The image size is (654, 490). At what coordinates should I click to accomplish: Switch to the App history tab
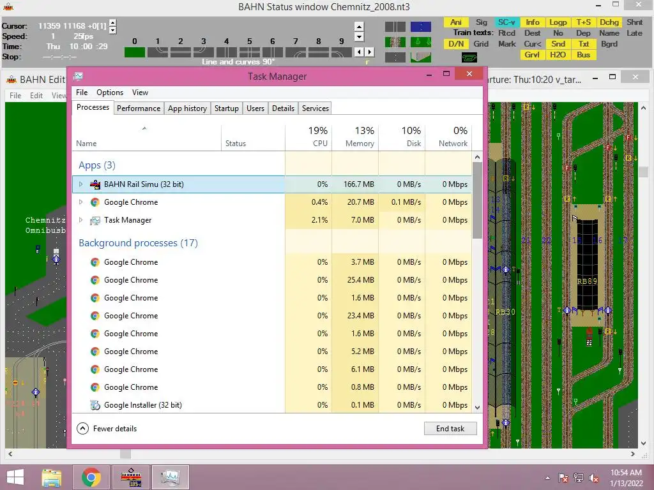tap(187, 108)
